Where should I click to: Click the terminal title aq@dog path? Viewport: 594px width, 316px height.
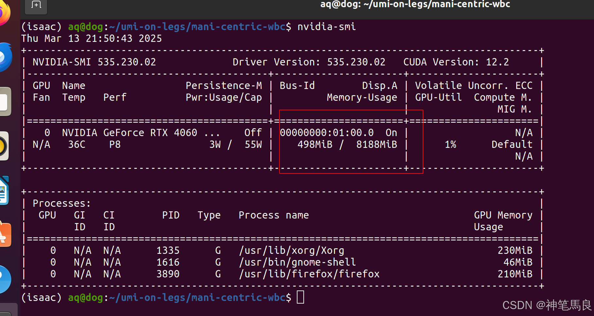(415, 4)
